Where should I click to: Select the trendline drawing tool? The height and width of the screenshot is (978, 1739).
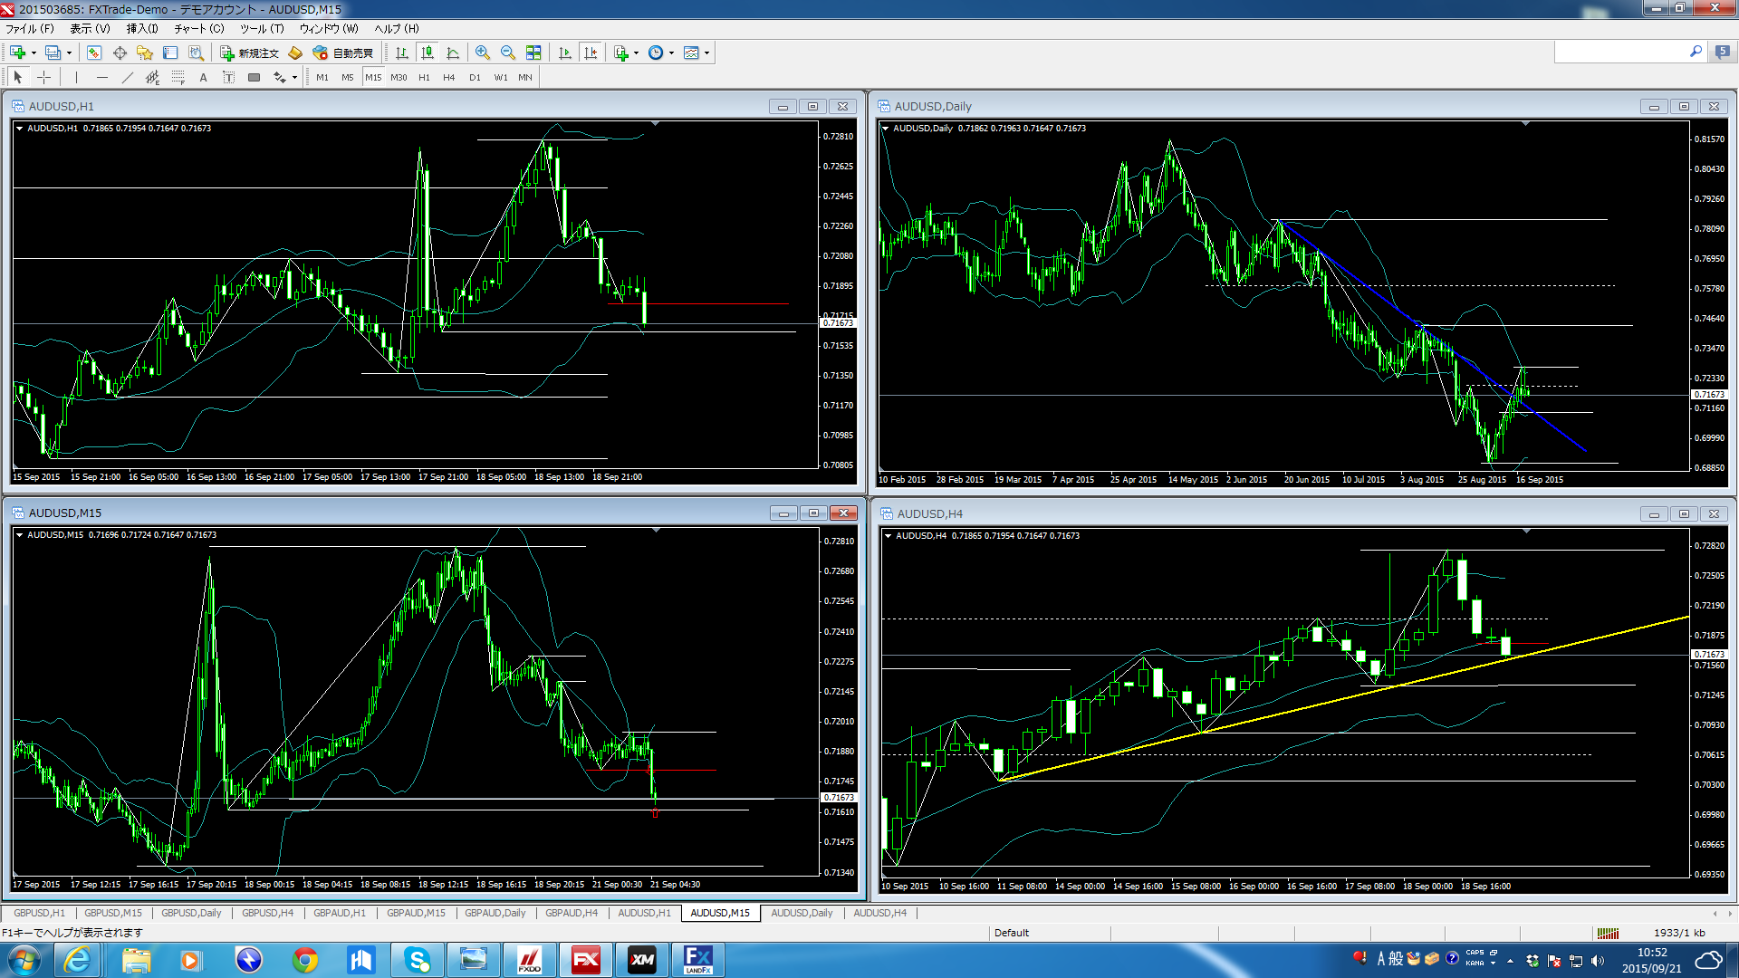127,77
